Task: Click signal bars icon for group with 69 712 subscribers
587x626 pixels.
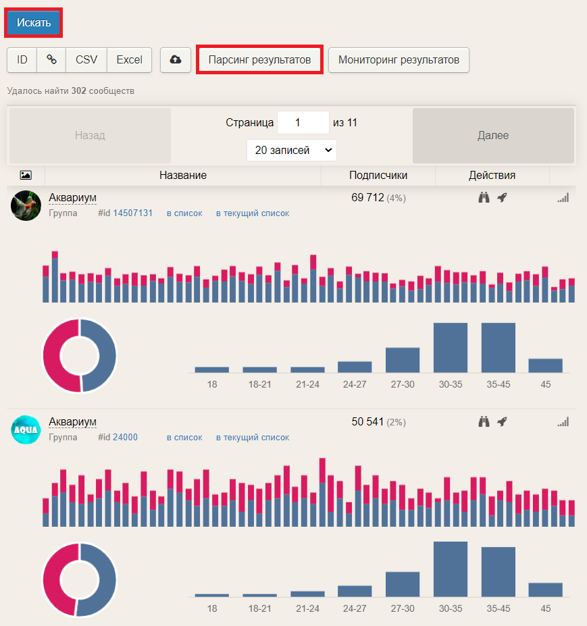Action: point(563,198)
